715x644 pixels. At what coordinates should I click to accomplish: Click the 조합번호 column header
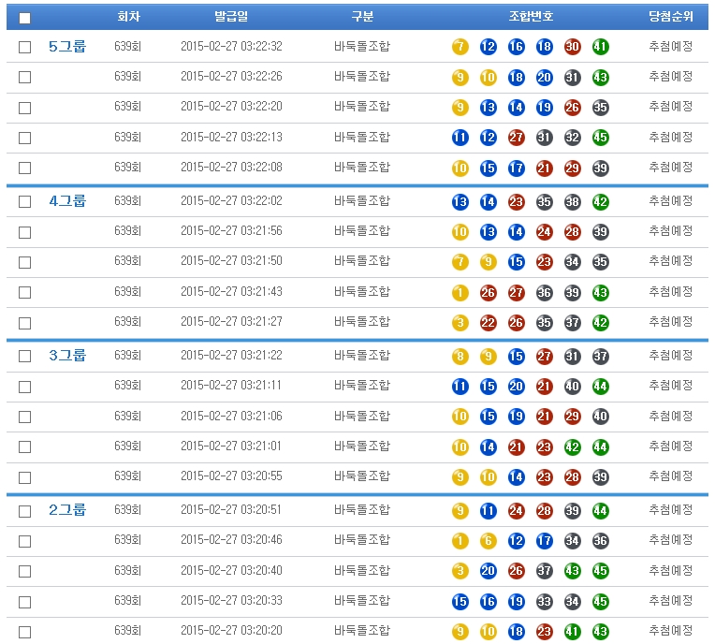531,17
